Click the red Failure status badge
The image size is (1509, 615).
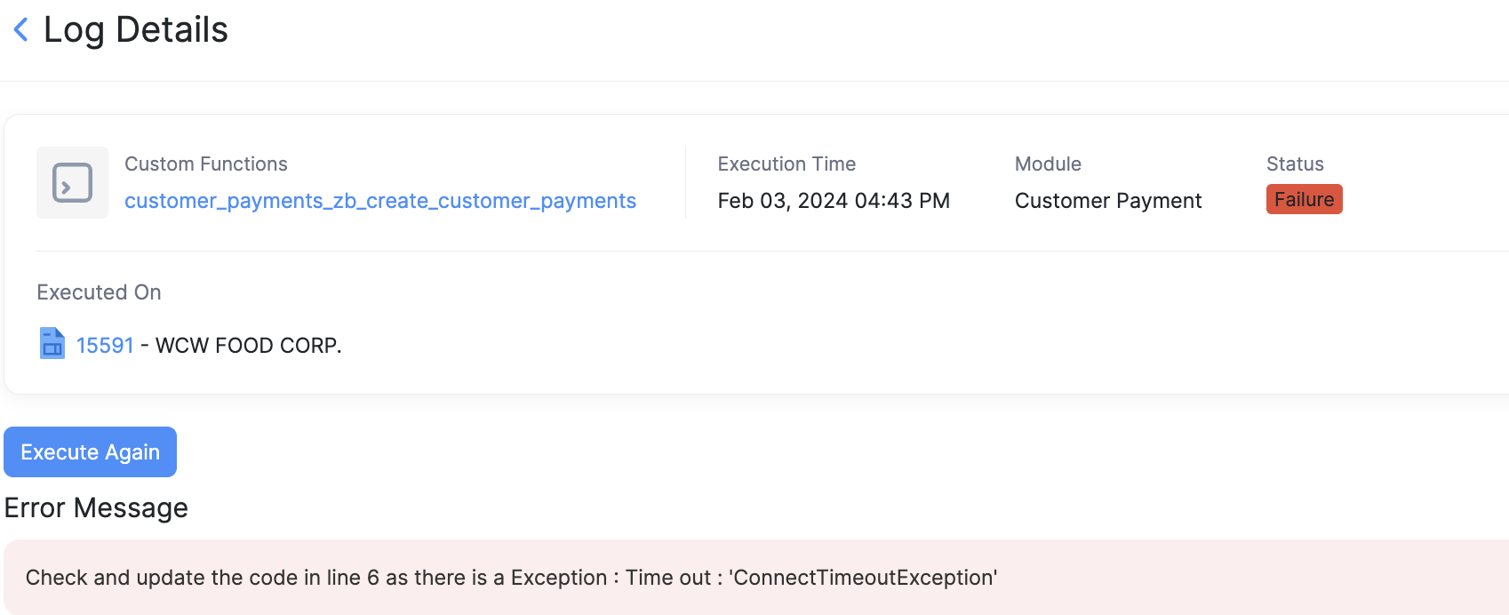1304,199
